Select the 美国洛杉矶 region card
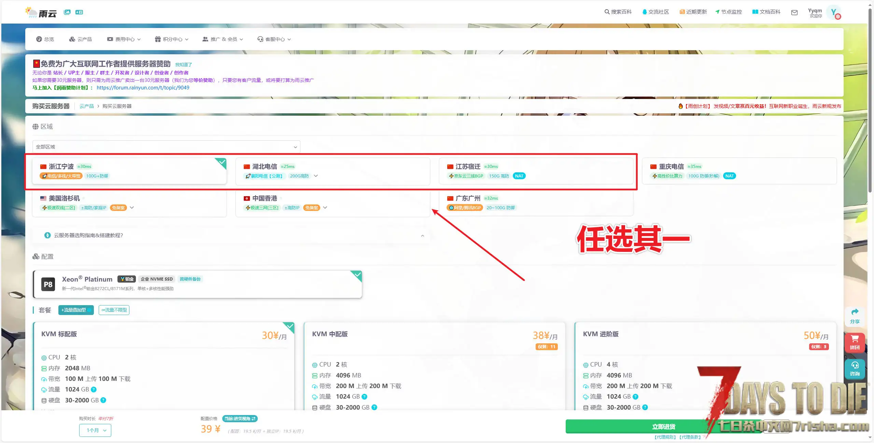The image size is (874, 443). tap(129, 203)
